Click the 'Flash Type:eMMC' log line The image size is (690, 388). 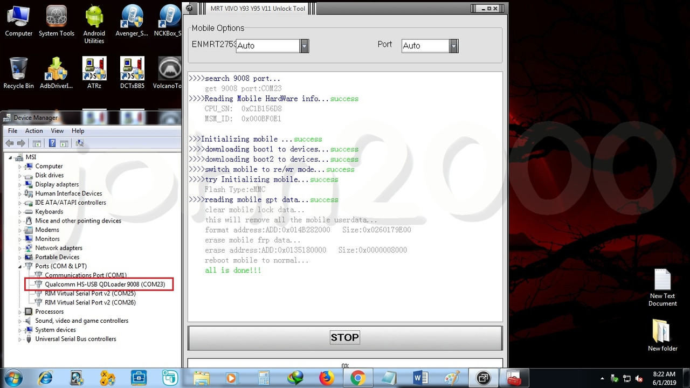coord(235,190)
